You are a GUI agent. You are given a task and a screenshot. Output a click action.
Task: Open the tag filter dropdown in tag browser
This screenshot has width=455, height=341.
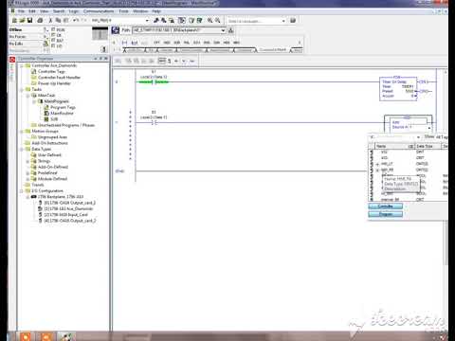pos(418,137)
